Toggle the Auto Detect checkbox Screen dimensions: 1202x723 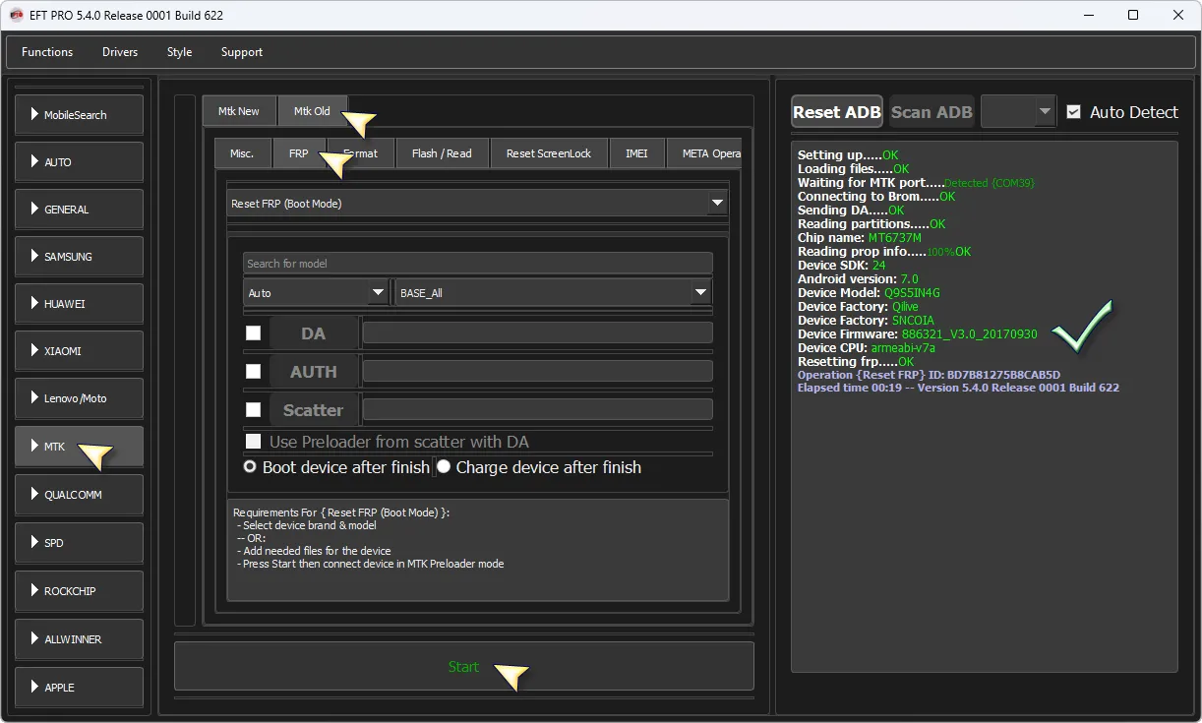[x=1073, y=112]
